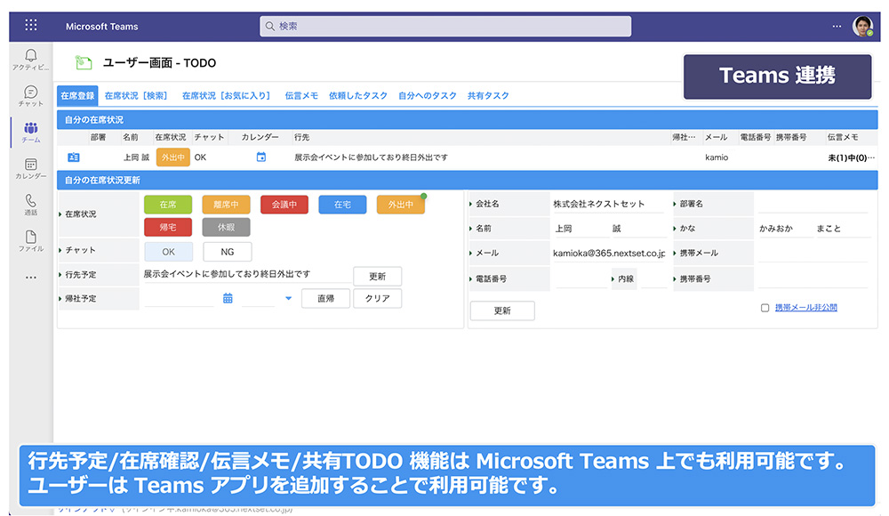Image resolution: width=889 pixels, height=516 pixels.
Task: Open the Activity bell in sidebar
Action: (31, 59)
